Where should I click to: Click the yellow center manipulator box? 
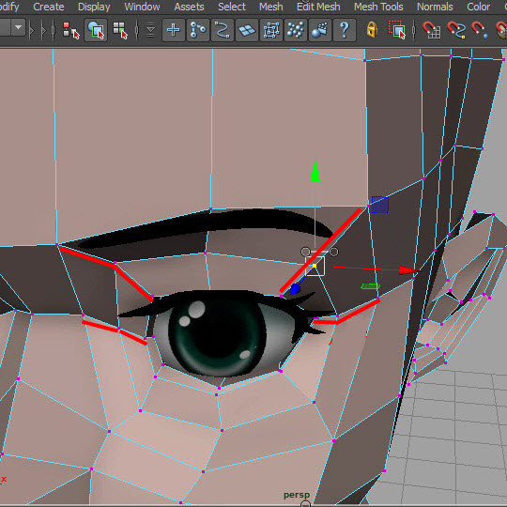[315, 266]
